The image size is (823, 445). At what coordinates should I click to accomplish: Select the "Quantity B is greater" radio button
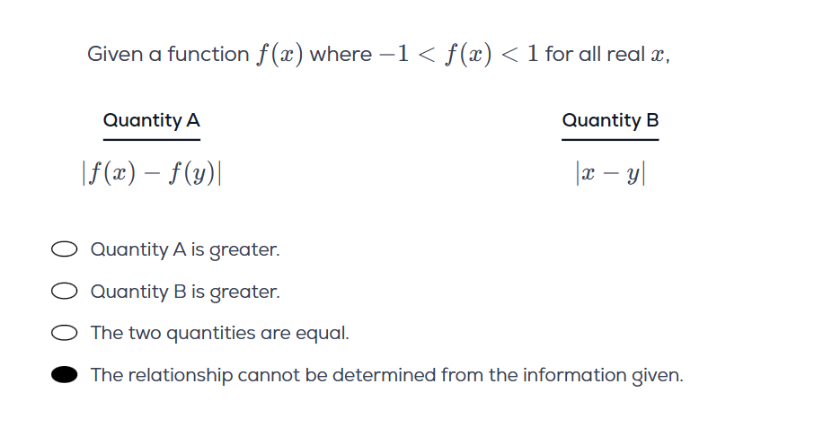pyautogui.click(x=64, y=291)
